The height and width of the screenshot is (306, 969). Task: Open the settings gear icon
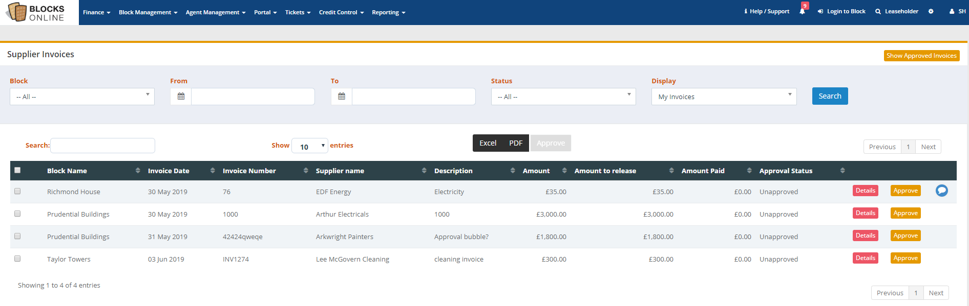coord(931,11)
